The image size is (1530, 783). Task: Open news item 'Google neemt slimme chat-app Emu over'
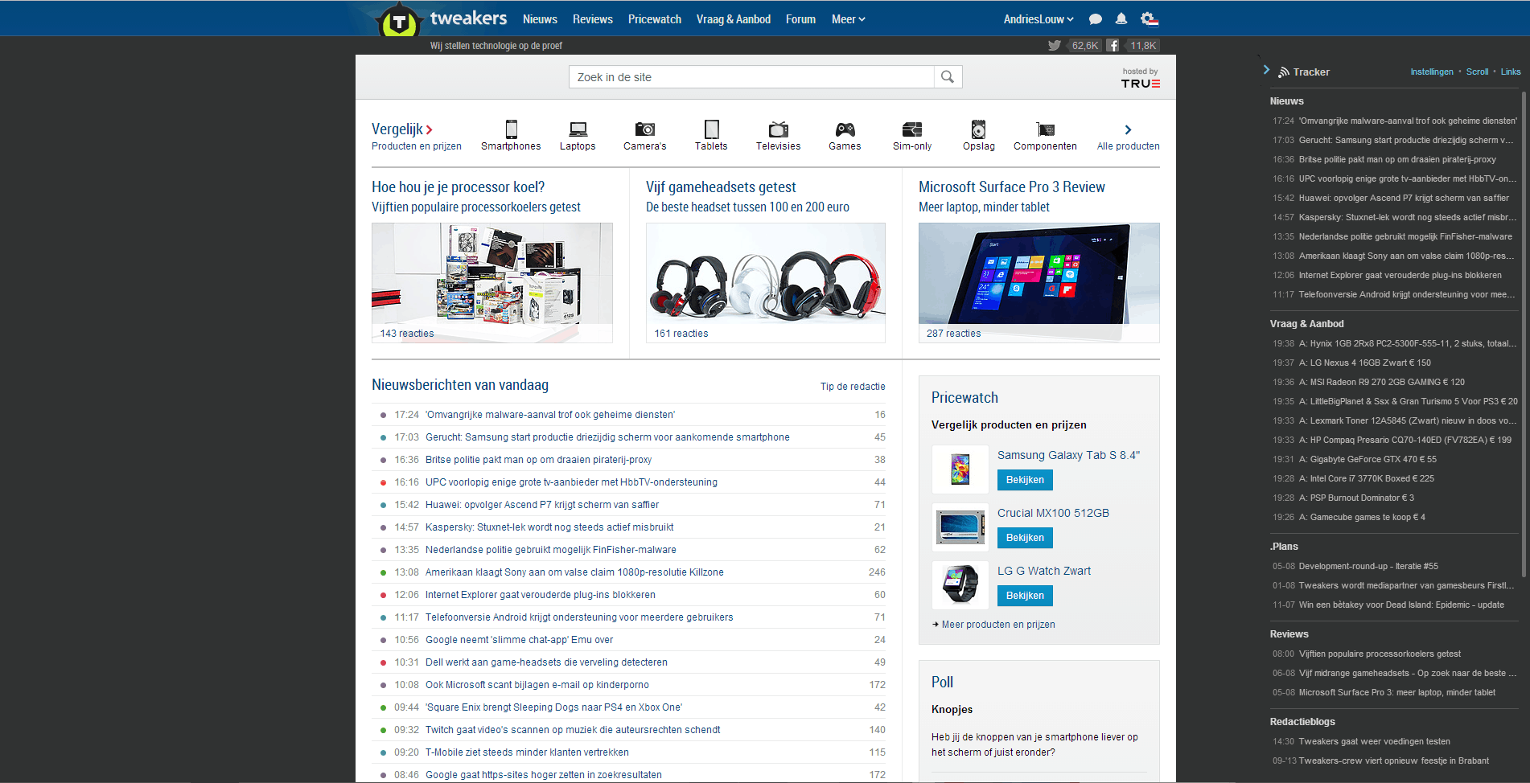click(519, 640)
